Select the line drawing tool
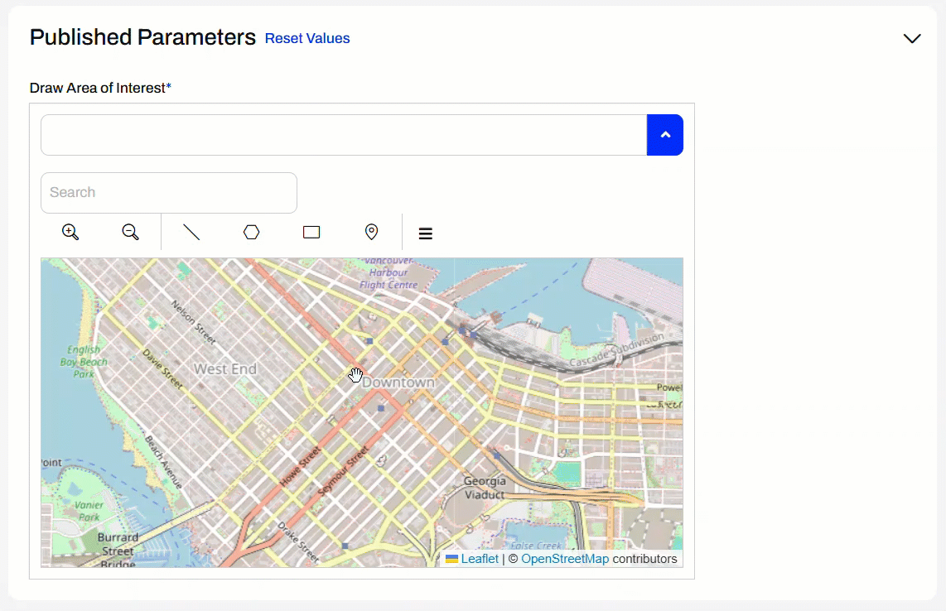946x611 pixels. [191, 233]
